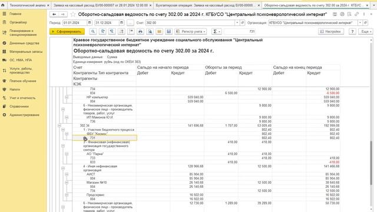377x212 pixels.
Task: Open the selected organization card icon
Action: point(365,23)
